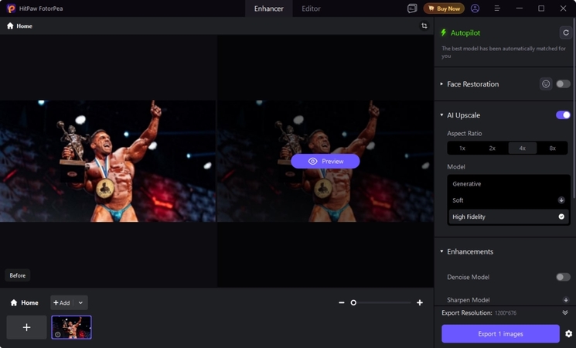Click the zoom out minus icon
576x348 pixels.
point(342,302)
